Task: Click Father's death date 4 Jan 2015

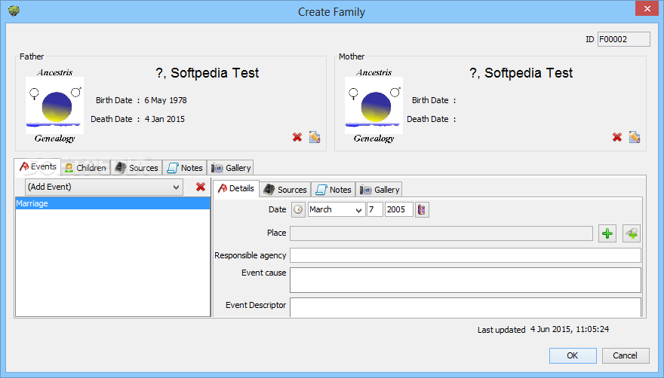Action: [x=164, y=119]
